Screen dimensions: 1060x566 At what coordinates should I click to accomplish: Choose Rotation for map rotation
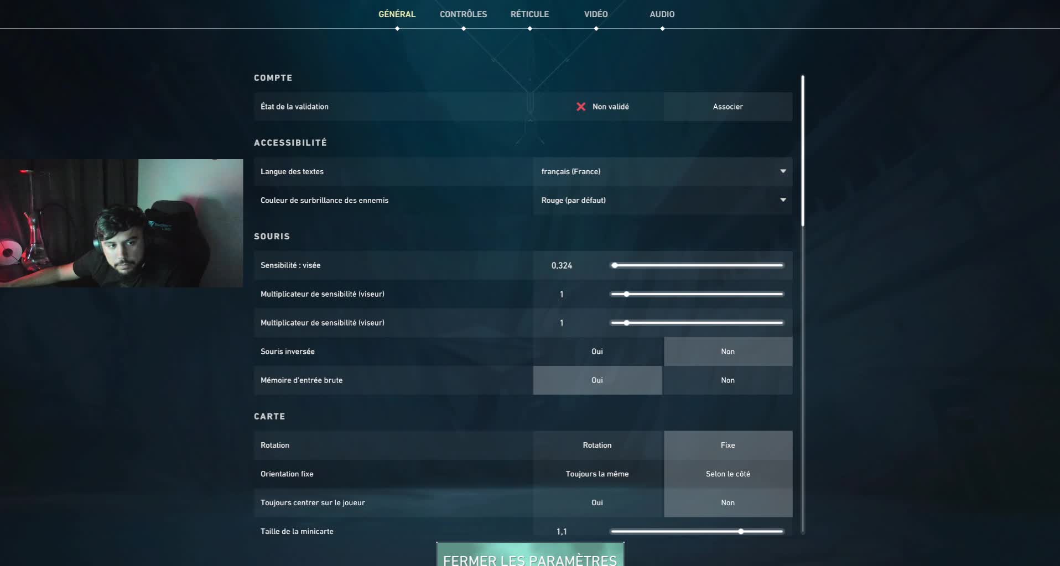tap(597, 446)
